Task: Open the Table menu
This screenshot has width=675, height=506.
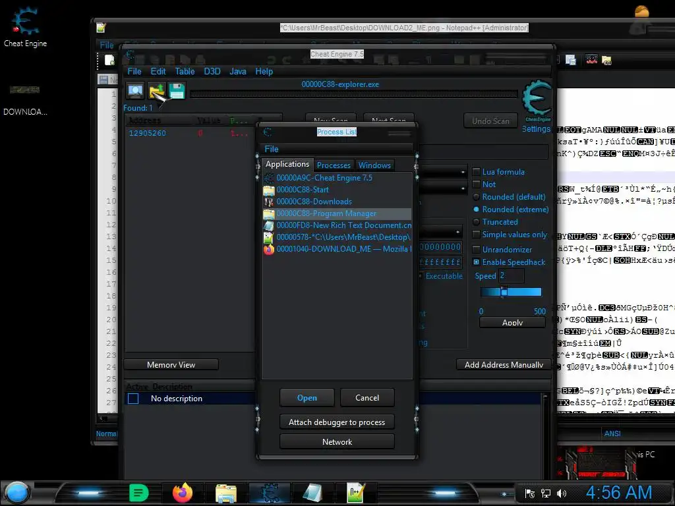Action: (x=185, y=71)
